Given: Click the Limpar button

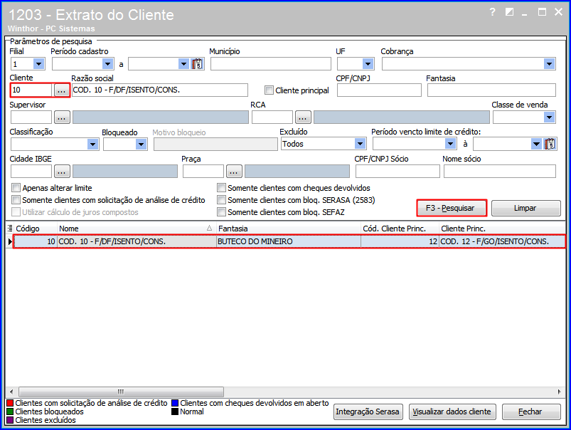Looking at the screenshot, I should 525,208.
